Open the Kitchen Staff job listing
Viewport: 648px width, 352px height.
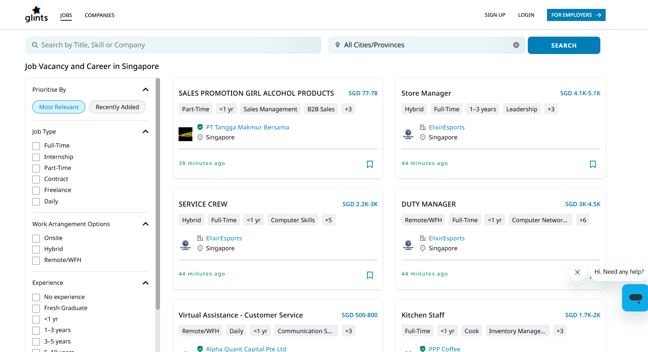click(423, 315)
